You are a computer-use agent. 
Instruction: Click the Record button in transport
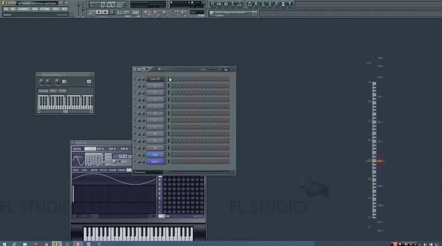click(x=112, y=12)
